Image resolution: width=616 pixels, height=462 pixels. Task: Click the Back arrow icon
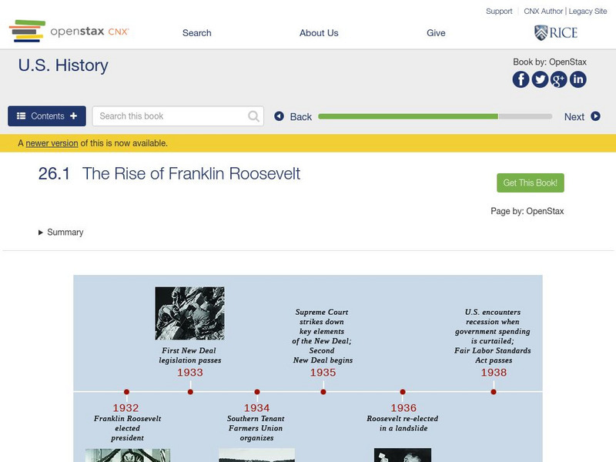point(280,116)
